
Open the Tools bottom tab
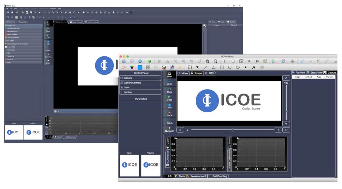click(180, 176)
